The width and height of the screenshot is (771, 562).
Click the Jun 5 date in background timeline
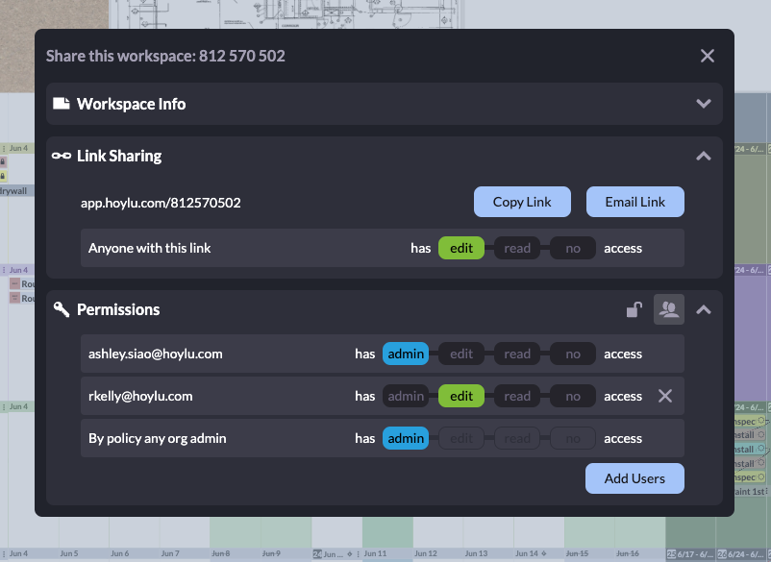(69, 553)
